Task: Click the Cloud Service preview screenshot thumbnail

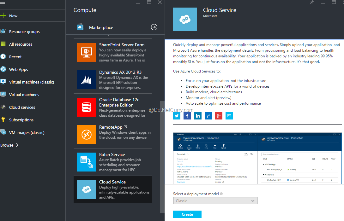Action: [257, 158]
